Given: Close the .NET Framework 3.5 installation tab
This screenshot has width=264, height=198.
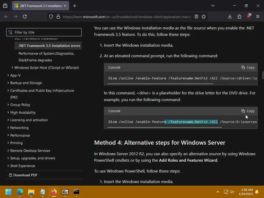Looking at the screenshot, I should click(65, 6).
